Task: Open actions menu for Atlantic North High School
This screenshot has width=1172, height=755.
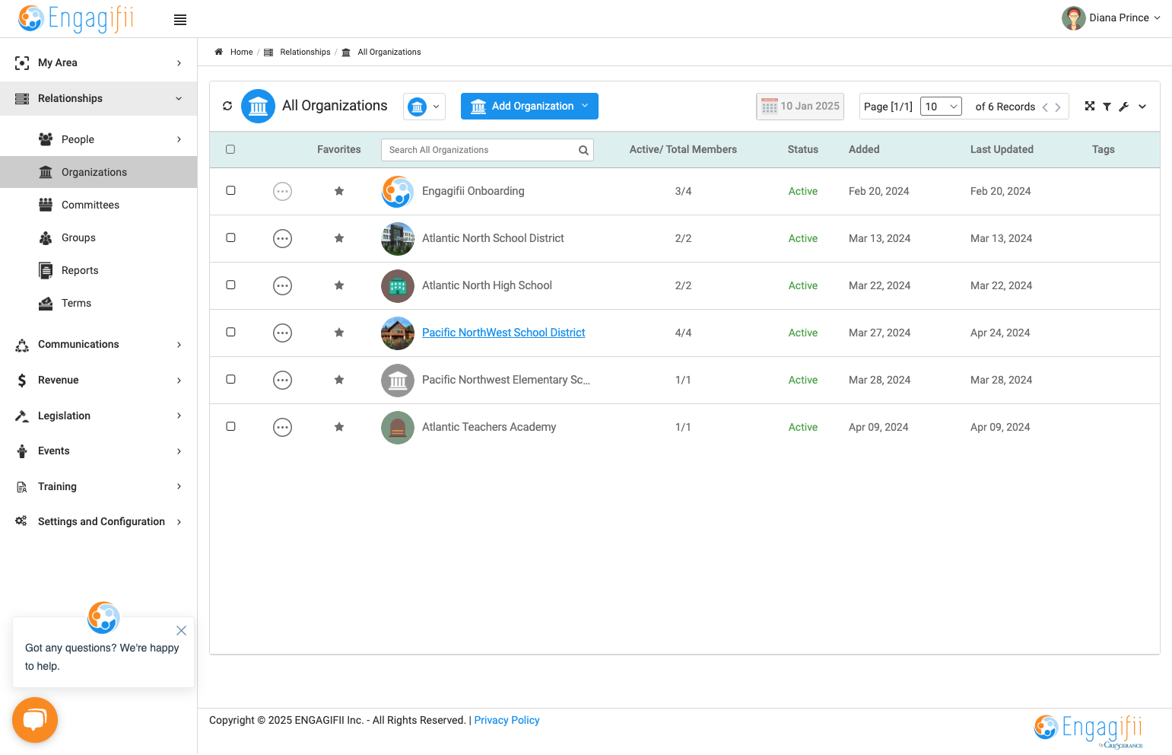Action: [x=282, y=285]
